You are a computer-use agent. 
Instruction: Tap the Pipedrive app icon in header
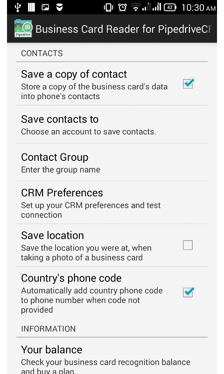point(23,29)
